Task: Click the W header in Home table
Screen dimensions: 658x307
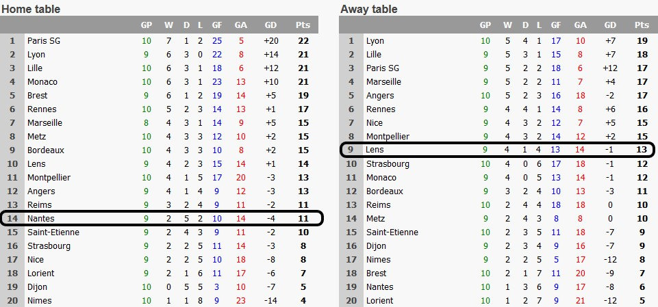Action: (168, 25)
